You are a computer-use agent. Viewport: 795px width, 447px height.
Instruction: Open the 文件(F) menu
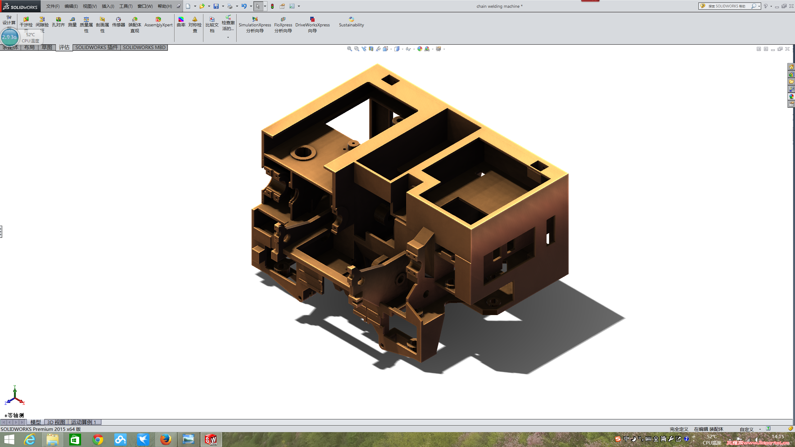52,6
